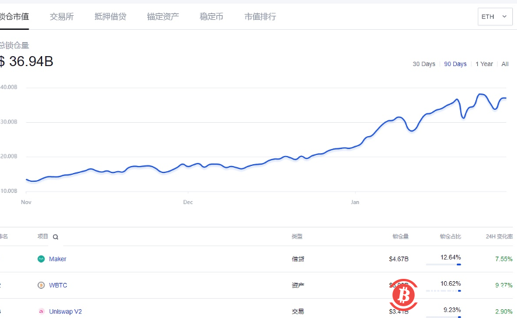
Task: Click the Nov label on chart axis
Action: (x=26, y=202)
